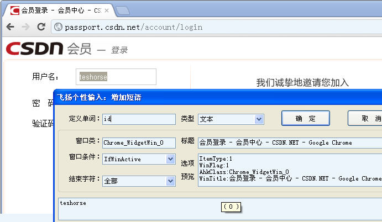Click the (0) tooltip indicator

click(x=231, y=207)
